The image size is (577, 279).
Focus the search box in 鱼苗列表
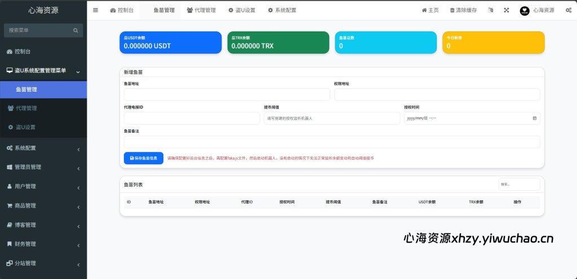(520, 184)
